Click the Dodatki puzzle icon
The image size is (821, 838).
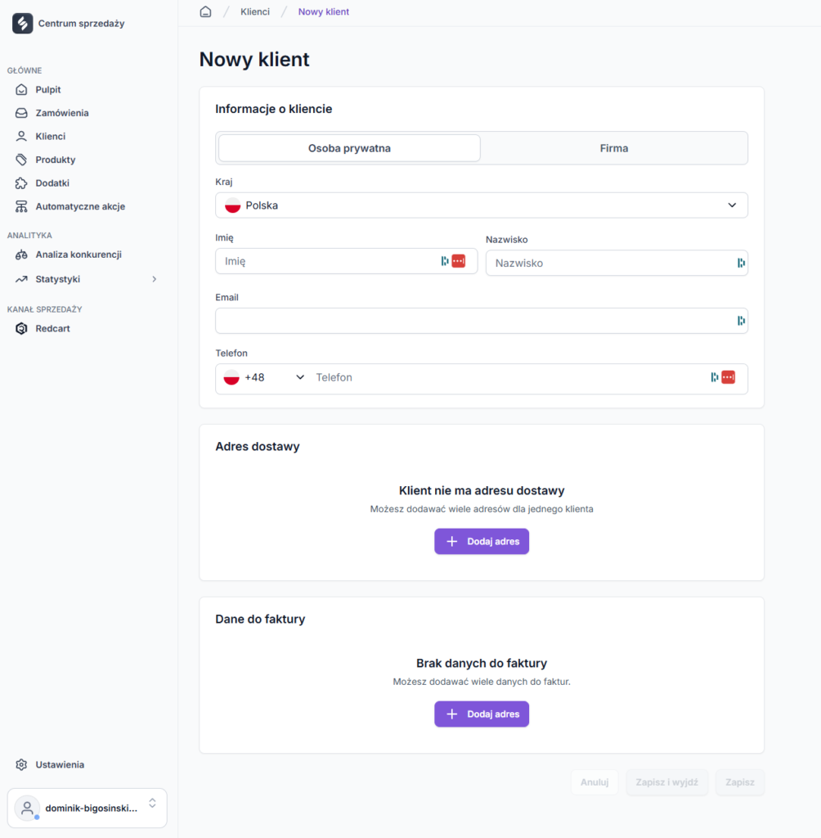[x=21, y=183]
